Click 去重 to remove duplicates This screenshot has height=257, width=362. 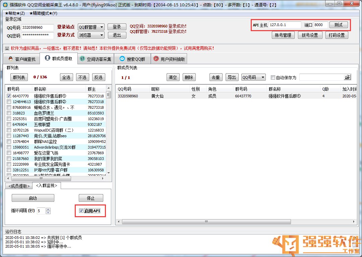tap(216, 77)
